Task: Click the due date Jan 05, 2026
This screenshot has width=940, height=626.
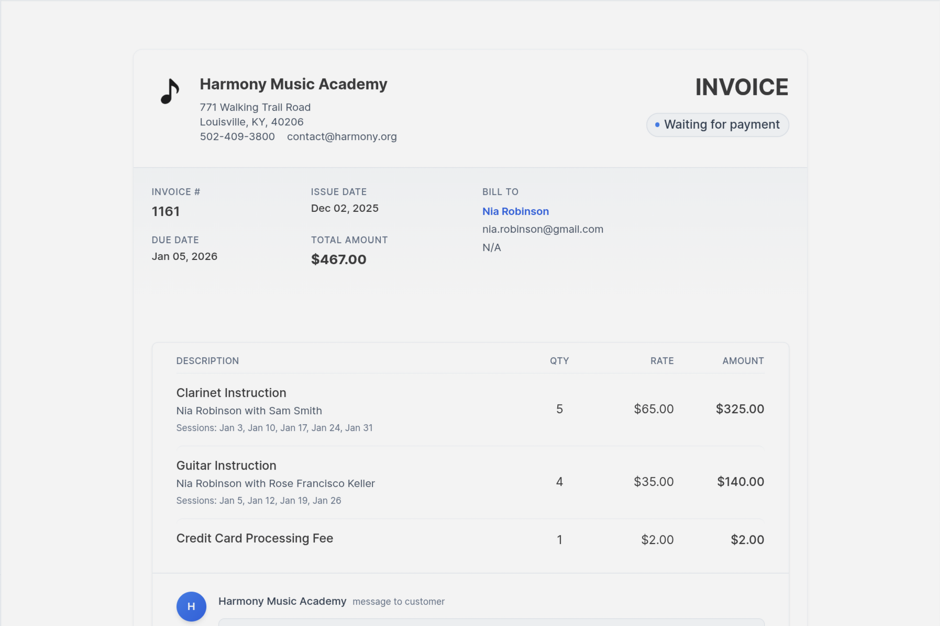Action: click(x=184, y=256)
